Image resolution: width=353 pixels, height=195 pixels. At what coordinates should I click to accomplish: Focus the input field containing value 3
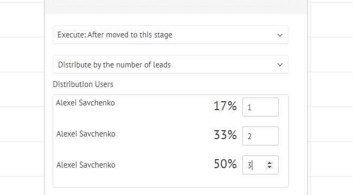(254, 165)
